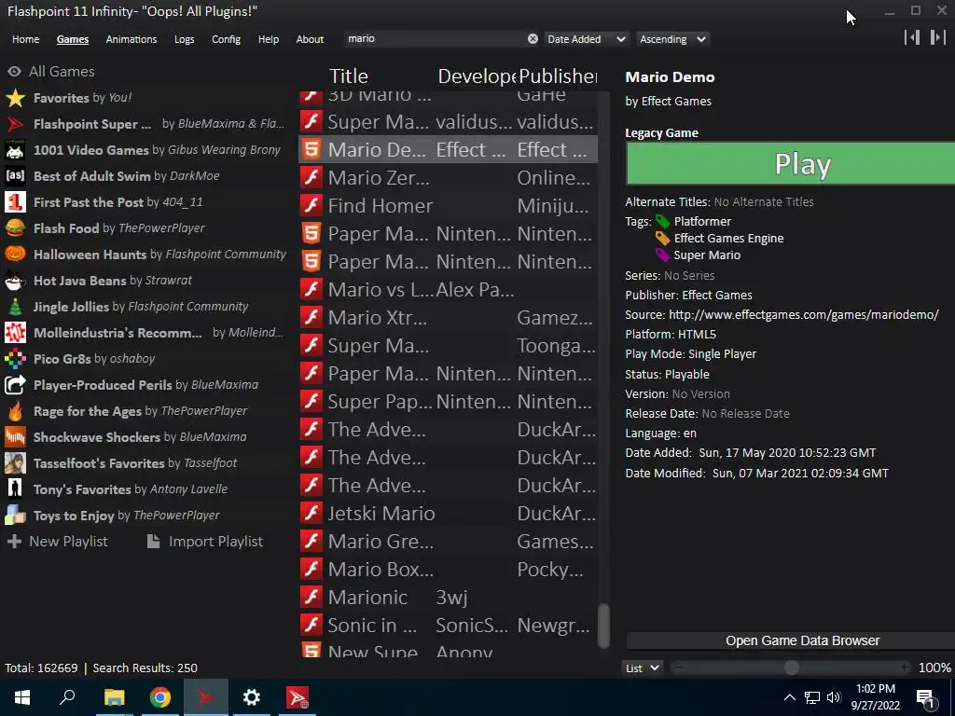Viewport: 955px width, 716px height.
Task: Click the orange Effect Games Engine tag icon
Action: [x=663, y=239]
